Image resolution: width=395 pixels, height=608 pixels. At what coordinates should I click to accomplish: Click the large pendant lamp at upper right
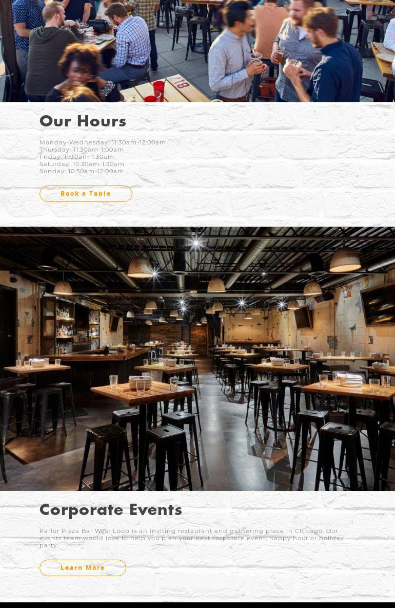[345, 260]
